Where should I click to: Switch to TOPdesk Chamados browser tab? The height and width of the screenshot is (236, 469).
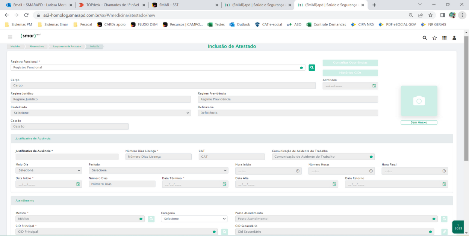111,5
